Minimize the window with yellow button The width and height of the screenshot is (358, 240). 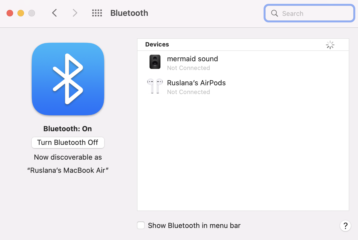(21, 13)
